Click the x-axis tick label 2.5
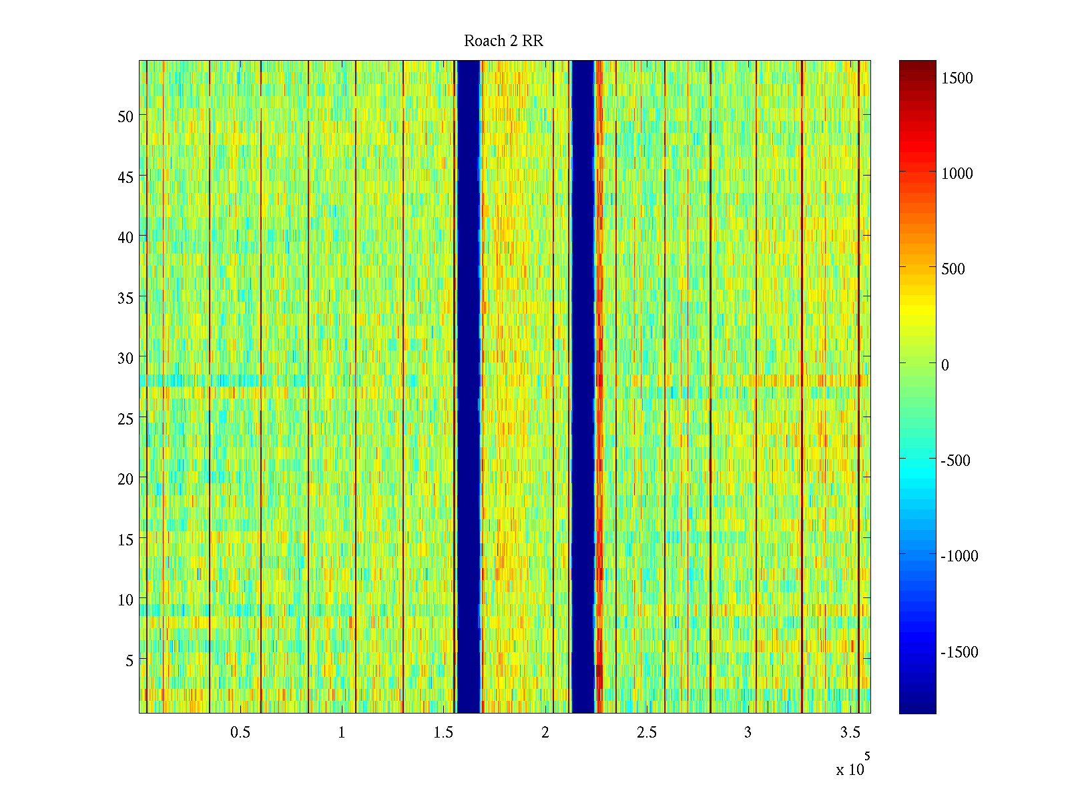The image size is (1068, 801). point(646,732)
